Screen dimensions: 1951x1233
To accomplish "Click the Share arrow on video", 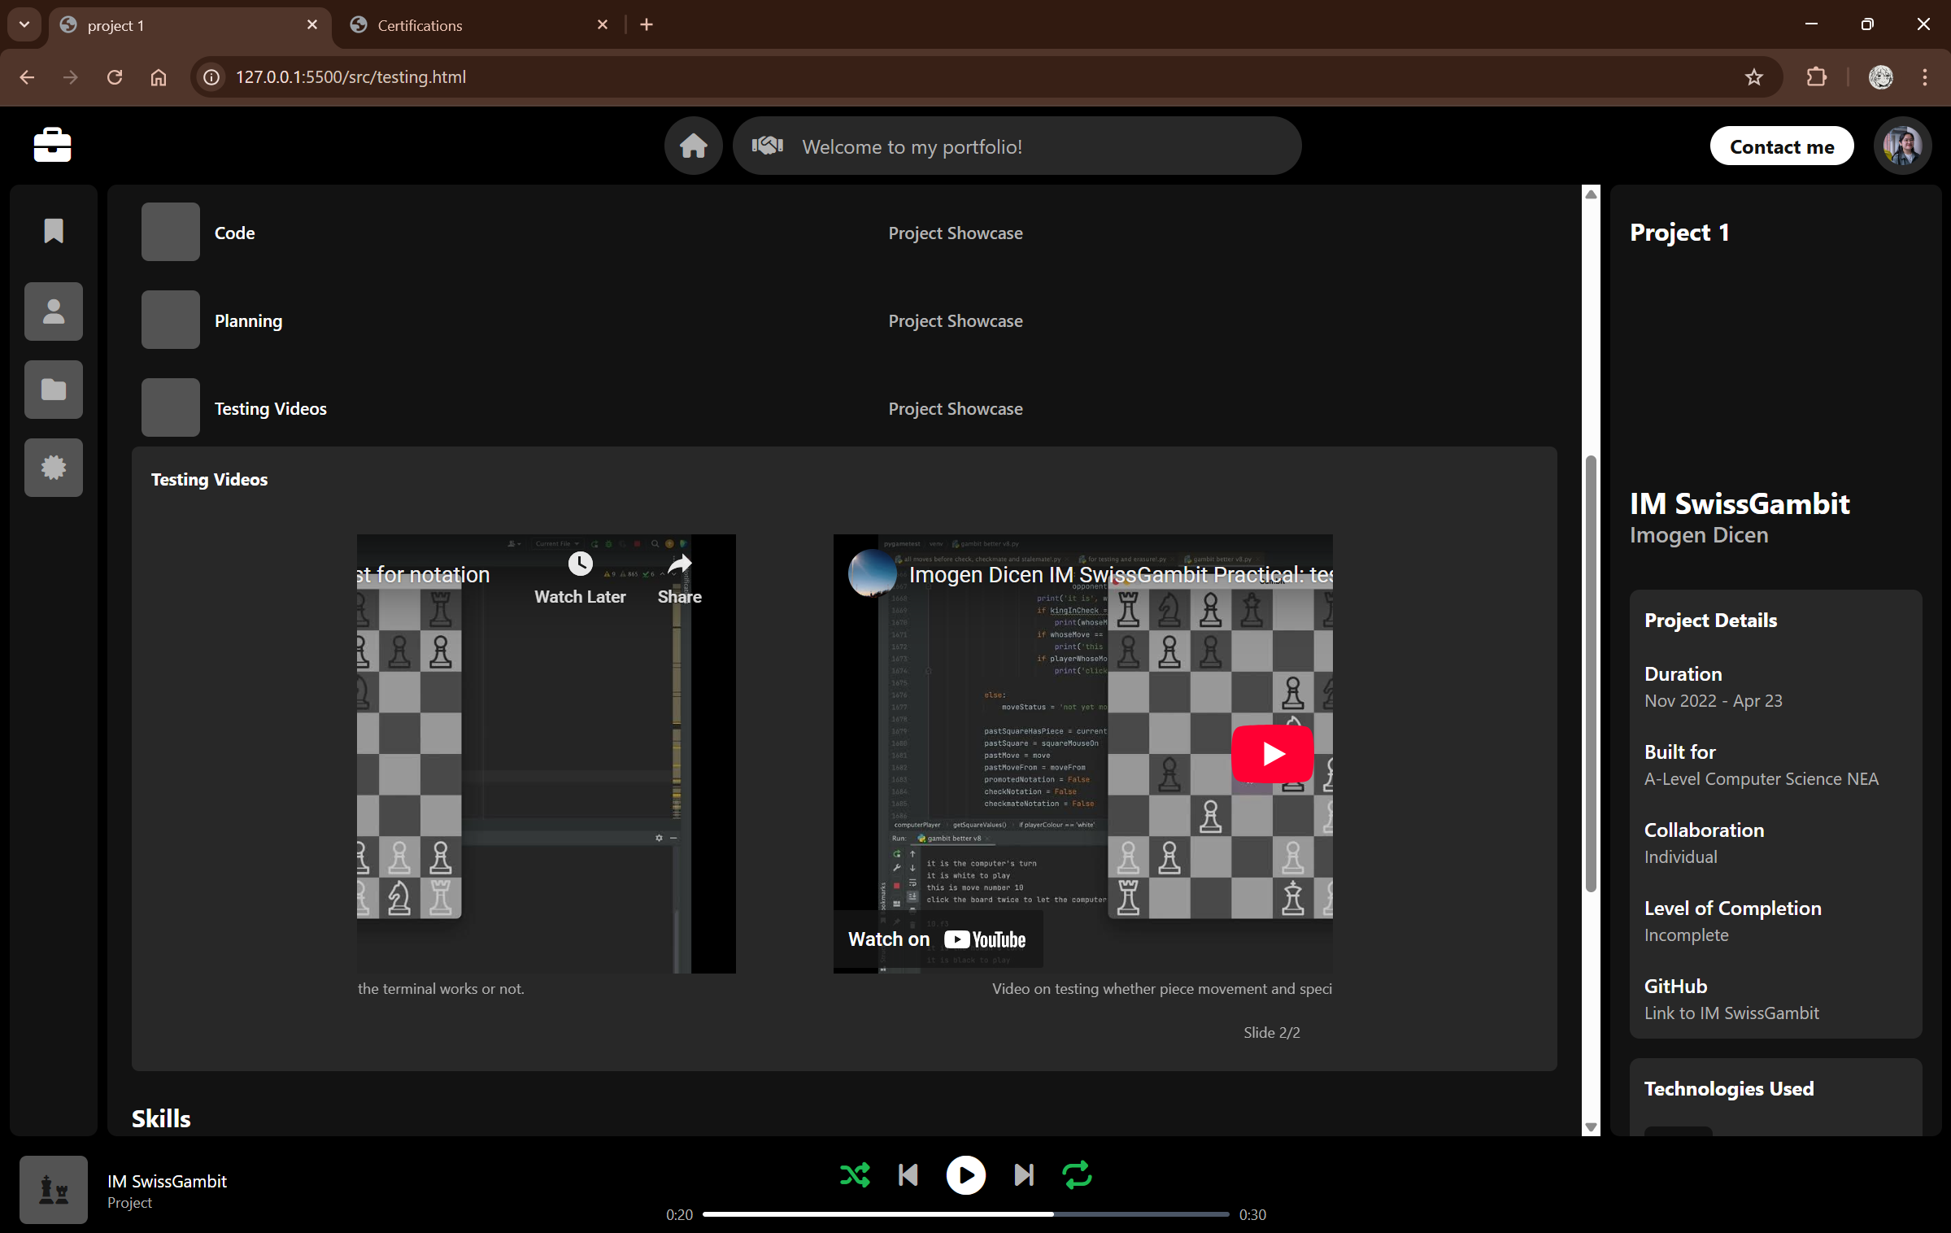I will click(x=679, y=564).
